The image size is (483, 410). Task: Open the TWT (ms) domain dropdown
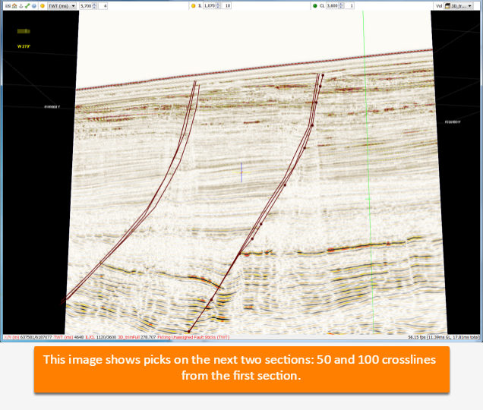click(x=62, y=6)
